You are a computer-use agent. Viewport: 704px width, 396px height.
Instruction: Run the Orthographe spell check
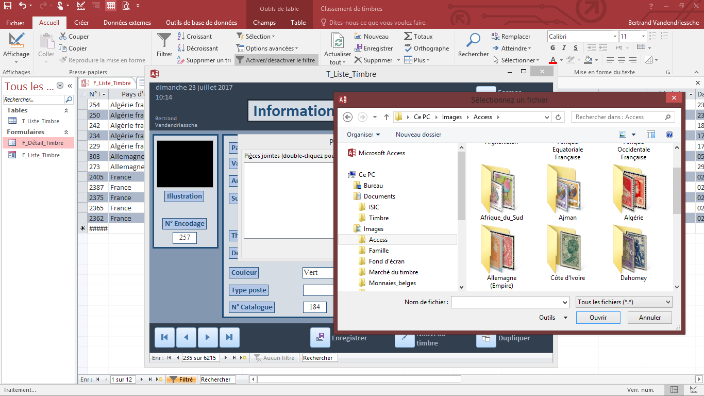[x=426, y=48]
